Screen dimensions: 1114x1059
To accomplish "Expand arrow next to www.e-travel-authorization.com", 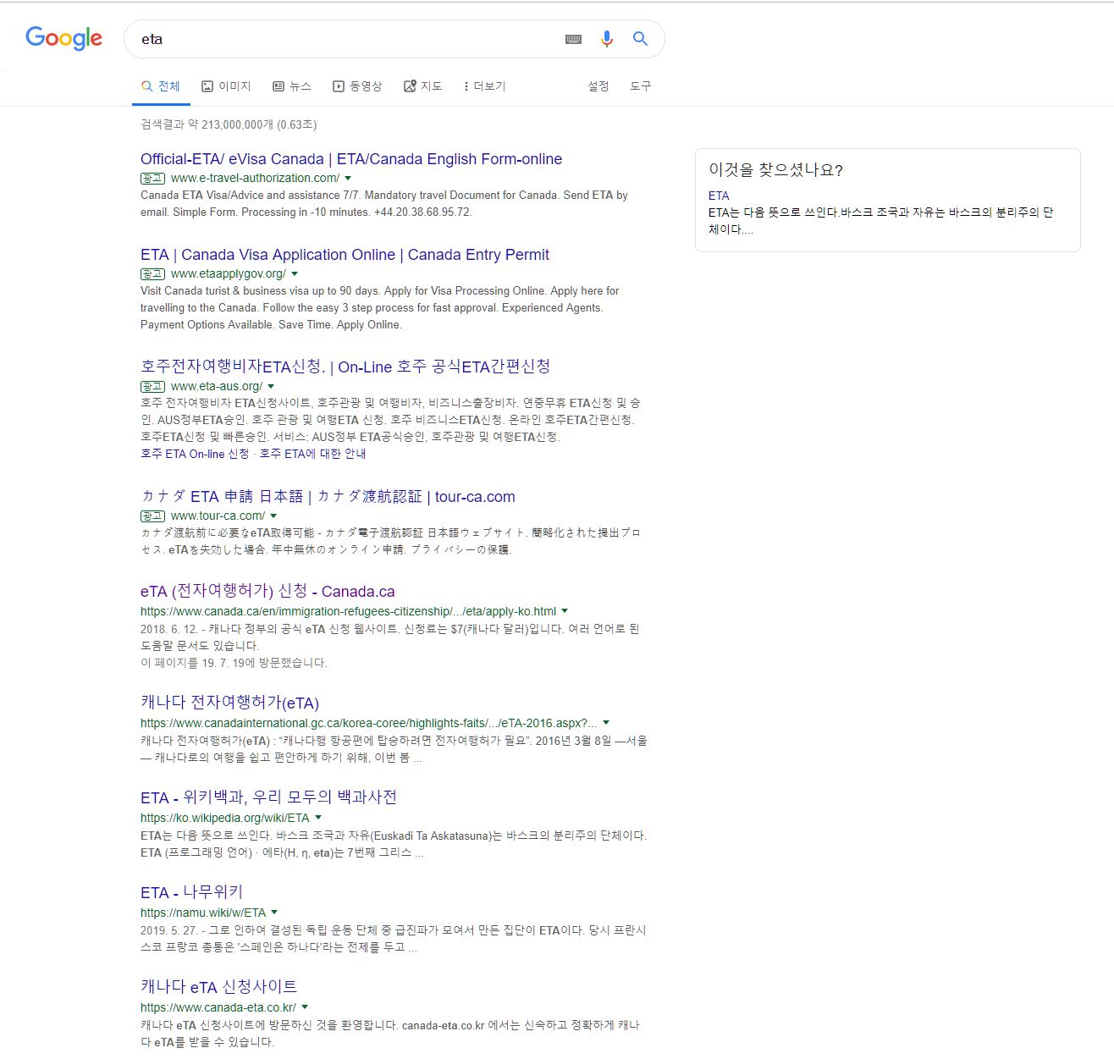I will pyautogui.click(x=348, y=179).
